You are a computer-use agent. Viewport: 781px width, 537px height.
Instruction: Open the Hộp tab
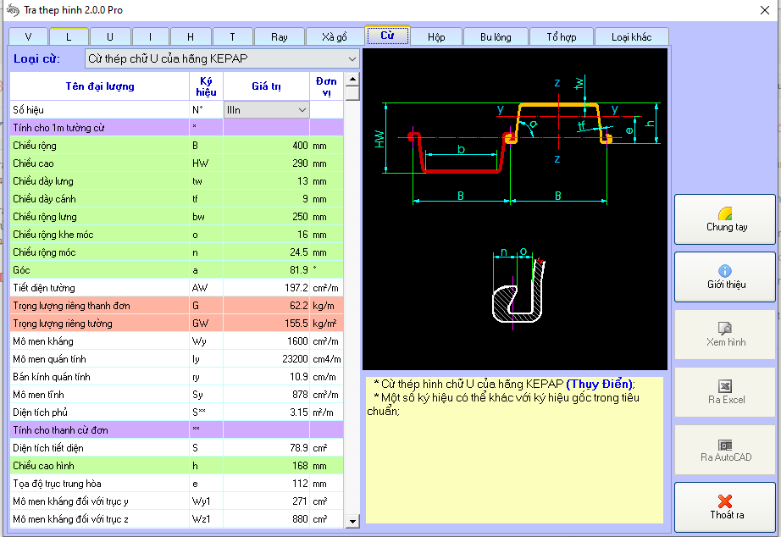click(x=436, y=37)
